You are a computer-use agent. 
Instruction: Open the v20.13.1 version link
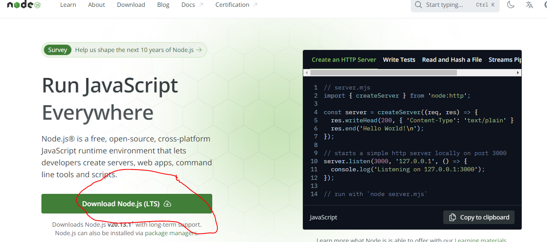[x=120, y=225]
